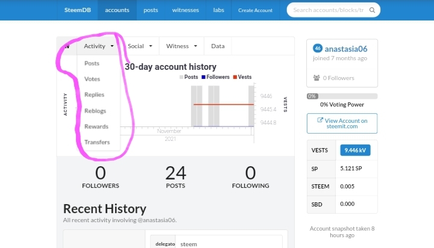Toggle Posts series in chart legend
This screenshot has height=248, width=434.
tap(189, 77)
